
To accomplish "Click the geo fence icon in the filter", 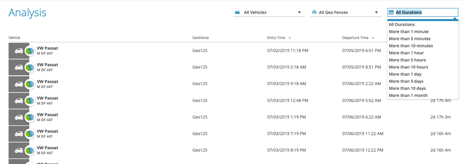I will point(314,12).
